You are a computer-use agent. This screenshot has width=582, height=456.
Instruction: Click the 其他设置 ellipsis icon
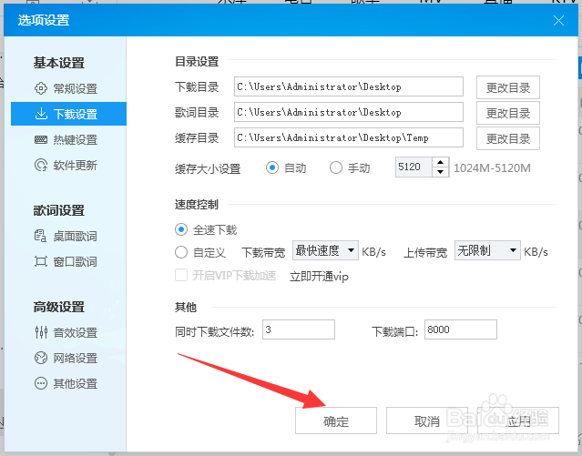(x=41, y=383)
